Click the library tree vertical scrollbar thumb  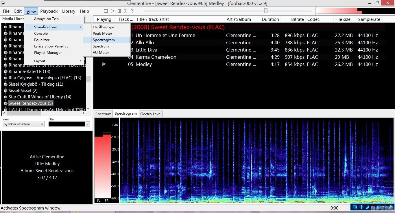coord(88,79)
